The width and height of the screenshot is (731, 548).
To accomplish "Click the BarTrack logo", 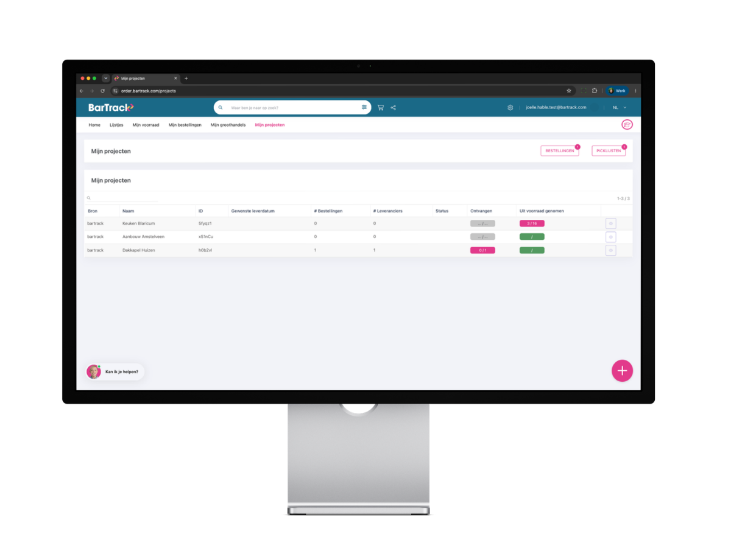I will pos(111,108).
